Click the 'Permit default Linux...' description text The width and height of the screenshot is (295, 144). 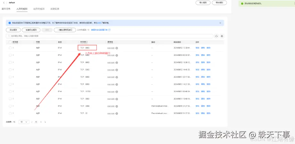pos(160,113)
